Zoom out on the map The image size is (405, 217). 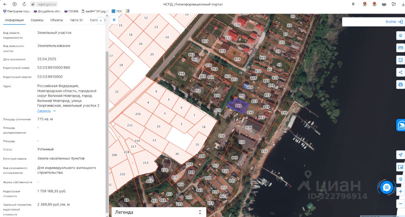click(x=401, y=204)
